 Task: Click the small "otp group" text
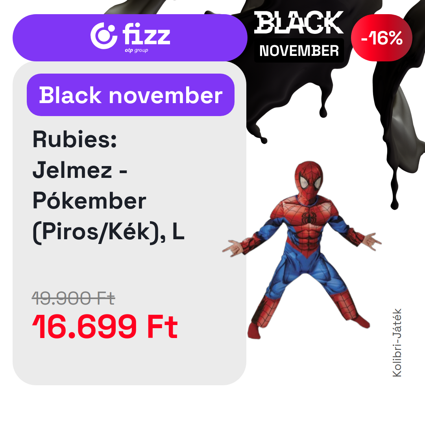[x=137, y=50]
